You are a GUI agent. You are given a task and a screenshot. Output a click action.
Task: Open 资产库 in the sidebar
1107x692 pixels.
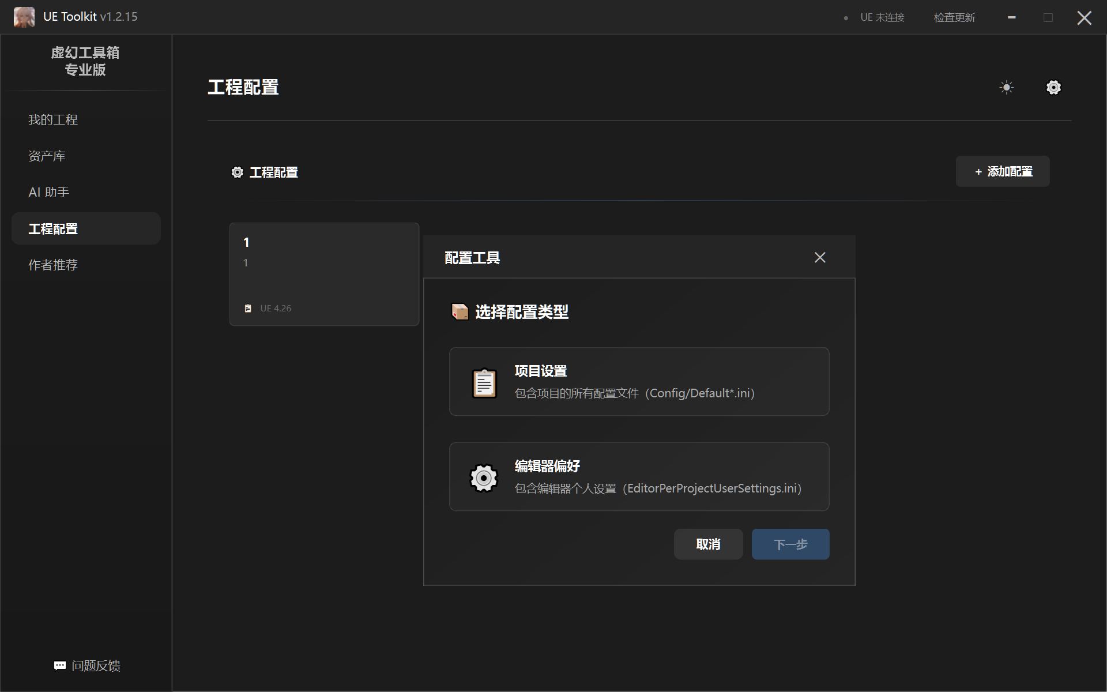[x=86, y=156]
